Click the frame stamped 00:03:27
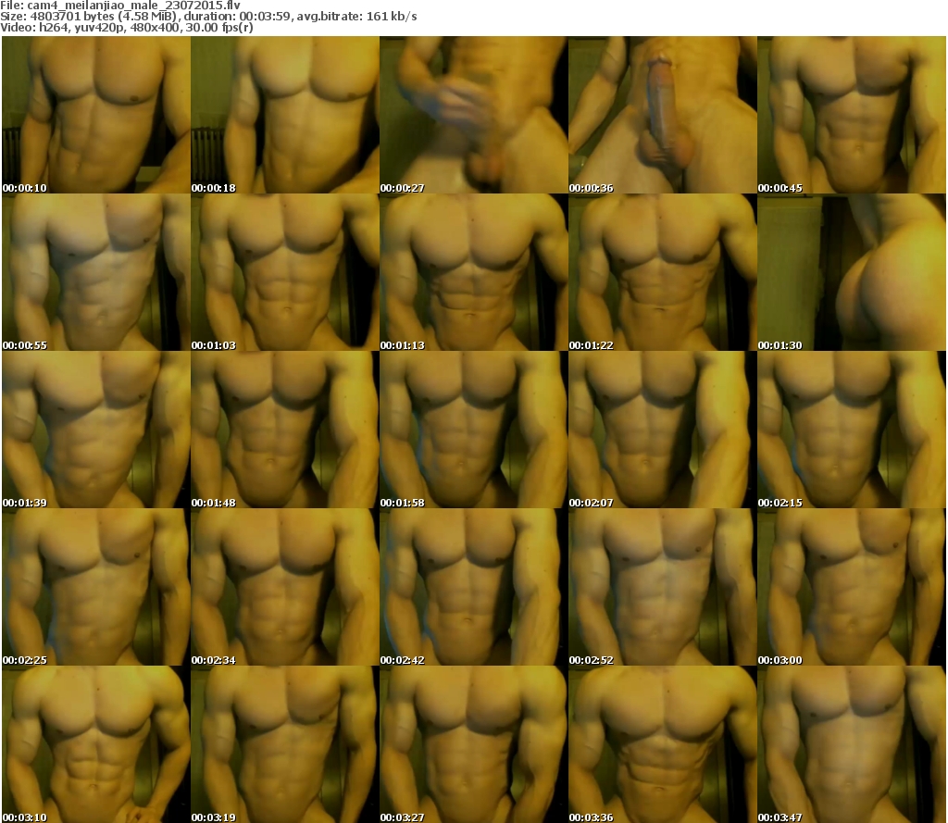Viewport: 948px width, 823px height. pos(473,744)
